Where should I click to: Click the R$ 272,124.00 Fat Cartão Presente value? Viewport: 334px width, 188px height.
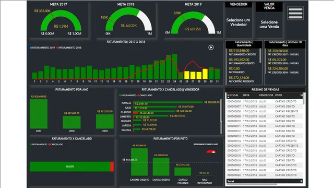239,78
